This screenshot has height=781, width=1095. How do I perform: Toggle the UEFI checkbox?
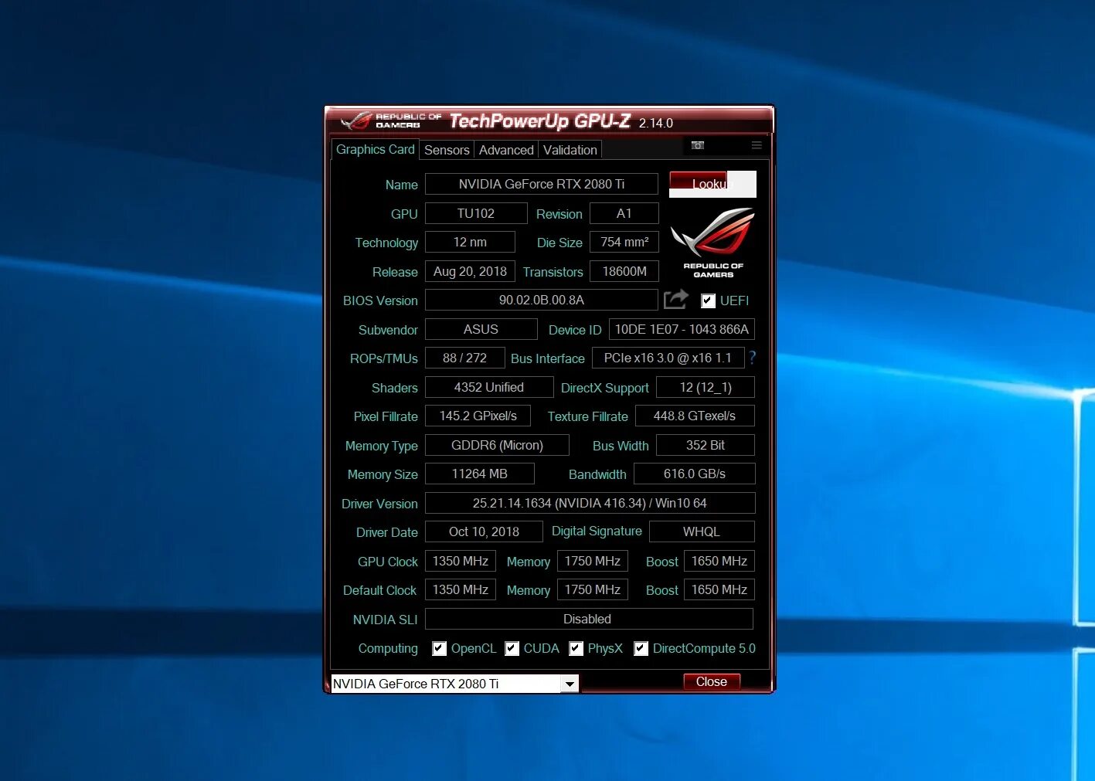pos(708,301)
